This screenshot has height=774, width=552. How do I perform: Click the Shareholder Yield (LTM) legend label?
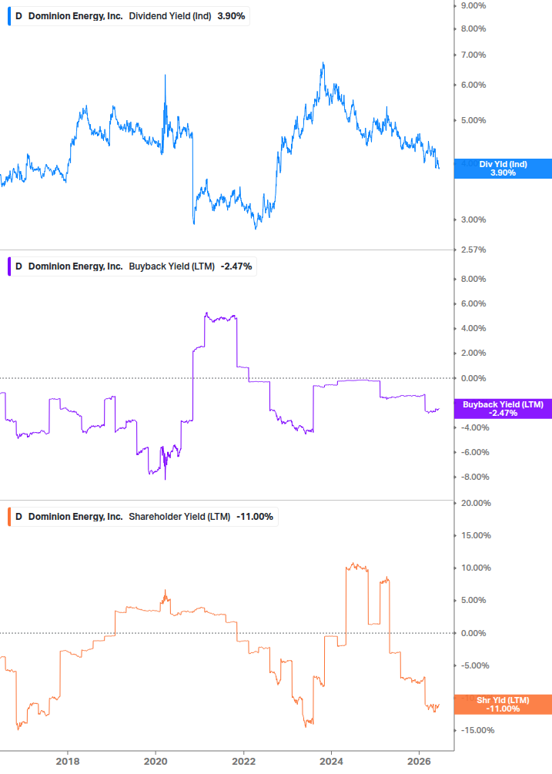coord(179,517)
